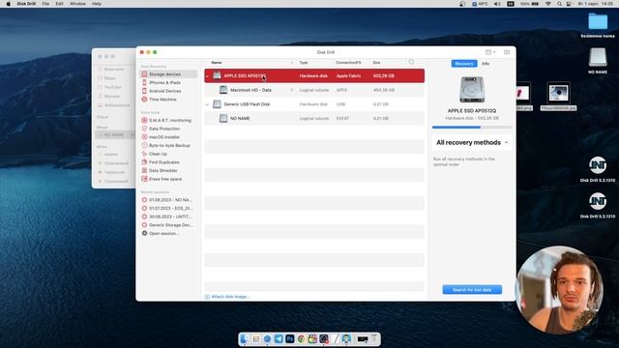This screenshot has height=348, width=619.
Task: Open Photoshop from the Dock
Action: [290, 338]
